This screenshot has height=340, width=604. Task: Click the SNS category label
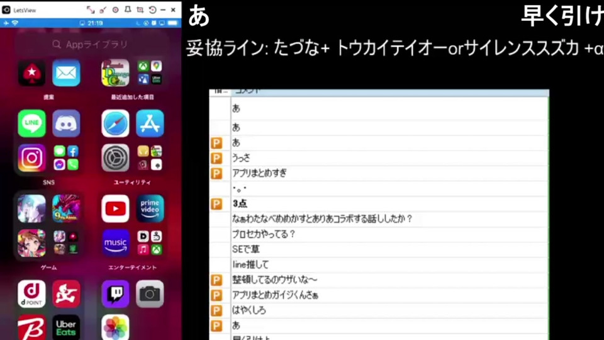click(48, 183)
